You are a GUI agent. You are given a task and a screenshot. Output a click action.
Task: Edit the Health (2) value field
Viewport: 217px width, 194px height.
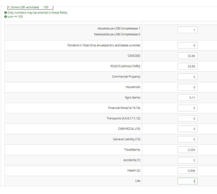[187, 171]
